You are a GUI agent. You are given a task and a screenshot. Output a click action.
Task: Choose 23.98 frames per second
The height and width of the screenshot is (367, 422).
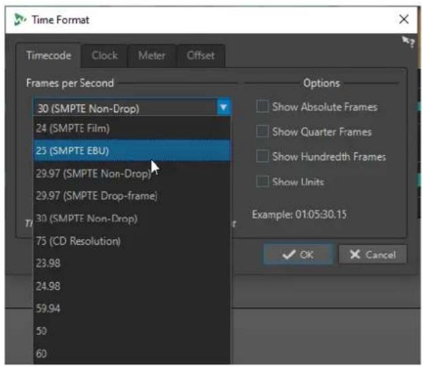point(132,263)
